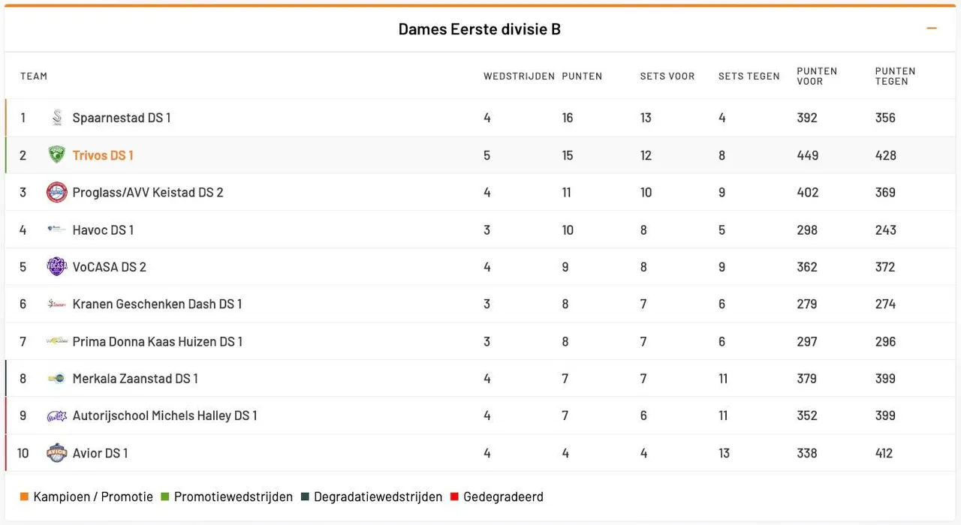
Task: Click the Sets voor column header
Action: click(x=667, y=76)
